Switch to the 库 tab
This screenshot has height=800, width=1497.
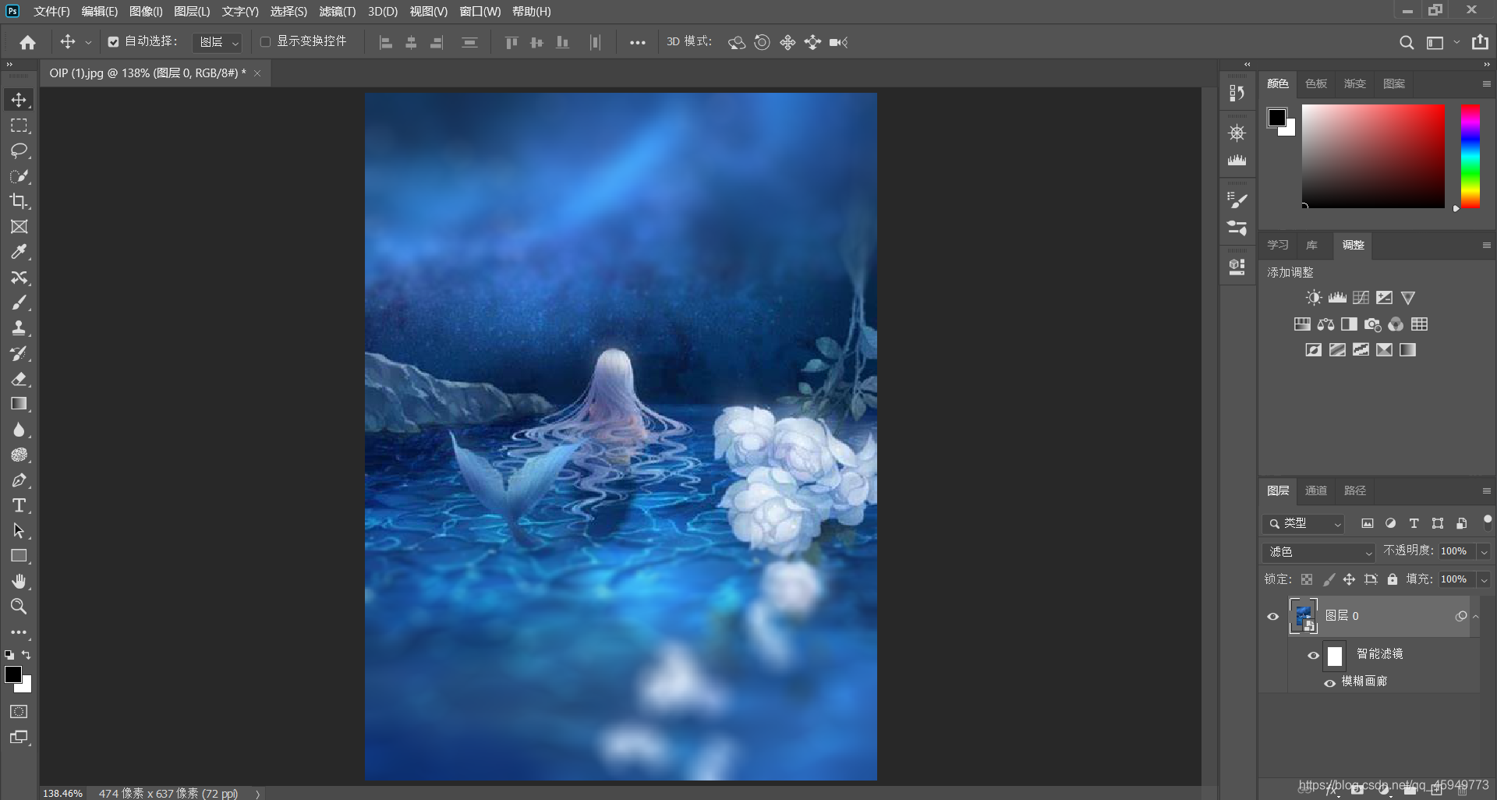(x=1312, y=245)
